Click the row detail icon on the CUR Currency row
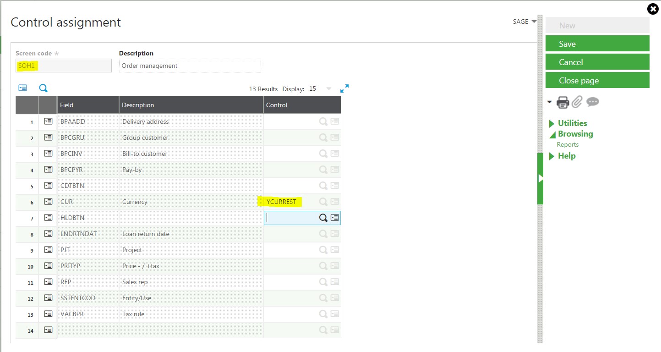 pos(48,202)
